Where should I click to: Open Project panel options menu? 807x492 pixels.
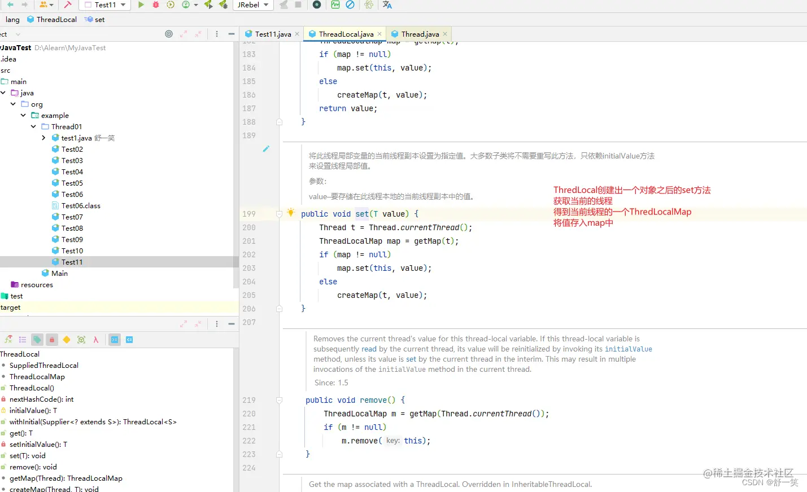[217, 34]
